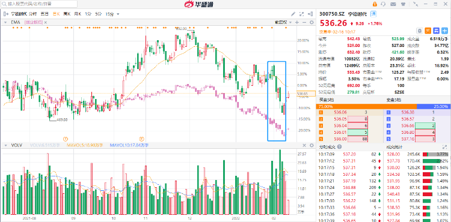Collapse the right quote panel
The image size is (451, 222).
310,14
